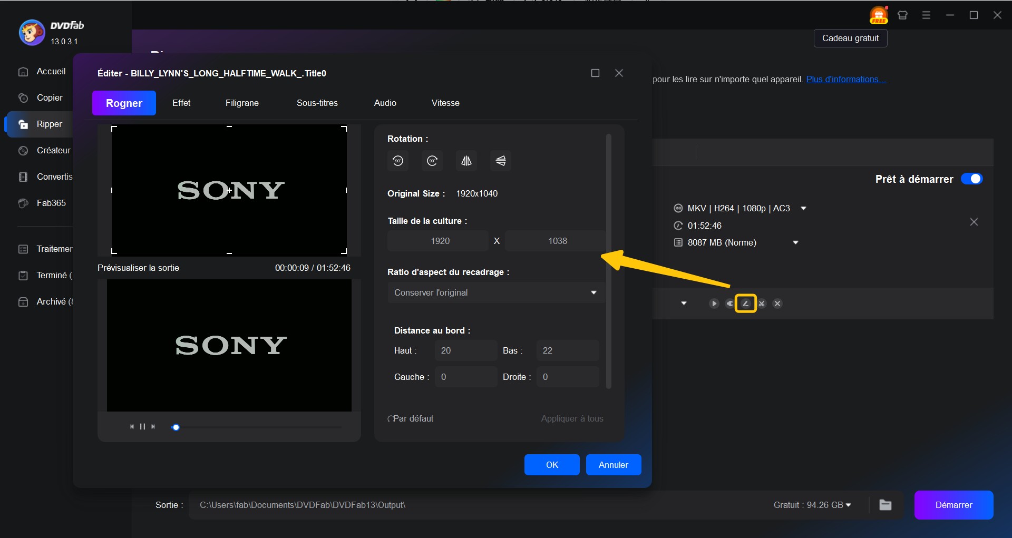1012x538 pixels.
Task: Open MKV H264 1080p profile dropdown
Action: [x=803, y=208]
